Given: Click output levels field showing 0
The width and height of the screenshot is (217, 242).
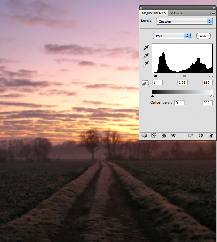Looking at the screenshot, I should point(180,103).
